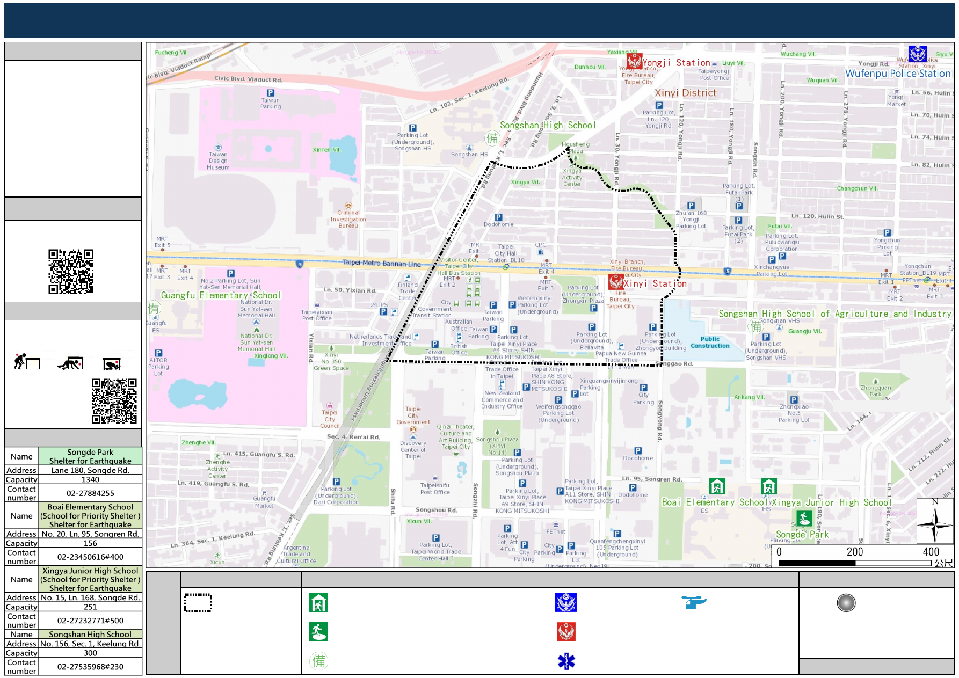This screenshot has width=959, height=678.
Task: Select capacity value 1340
Action: click(90, 479)
